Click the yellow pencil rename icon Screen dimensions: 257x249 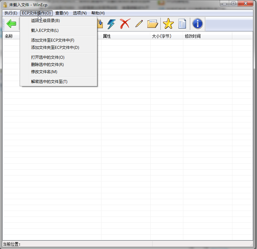[x=139, y=24]
